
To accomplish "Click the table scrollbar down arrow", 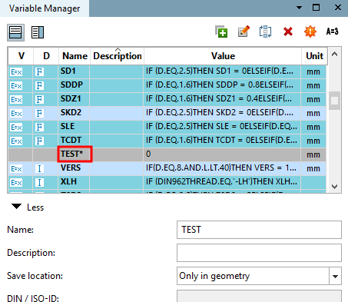I will [334, 187].
